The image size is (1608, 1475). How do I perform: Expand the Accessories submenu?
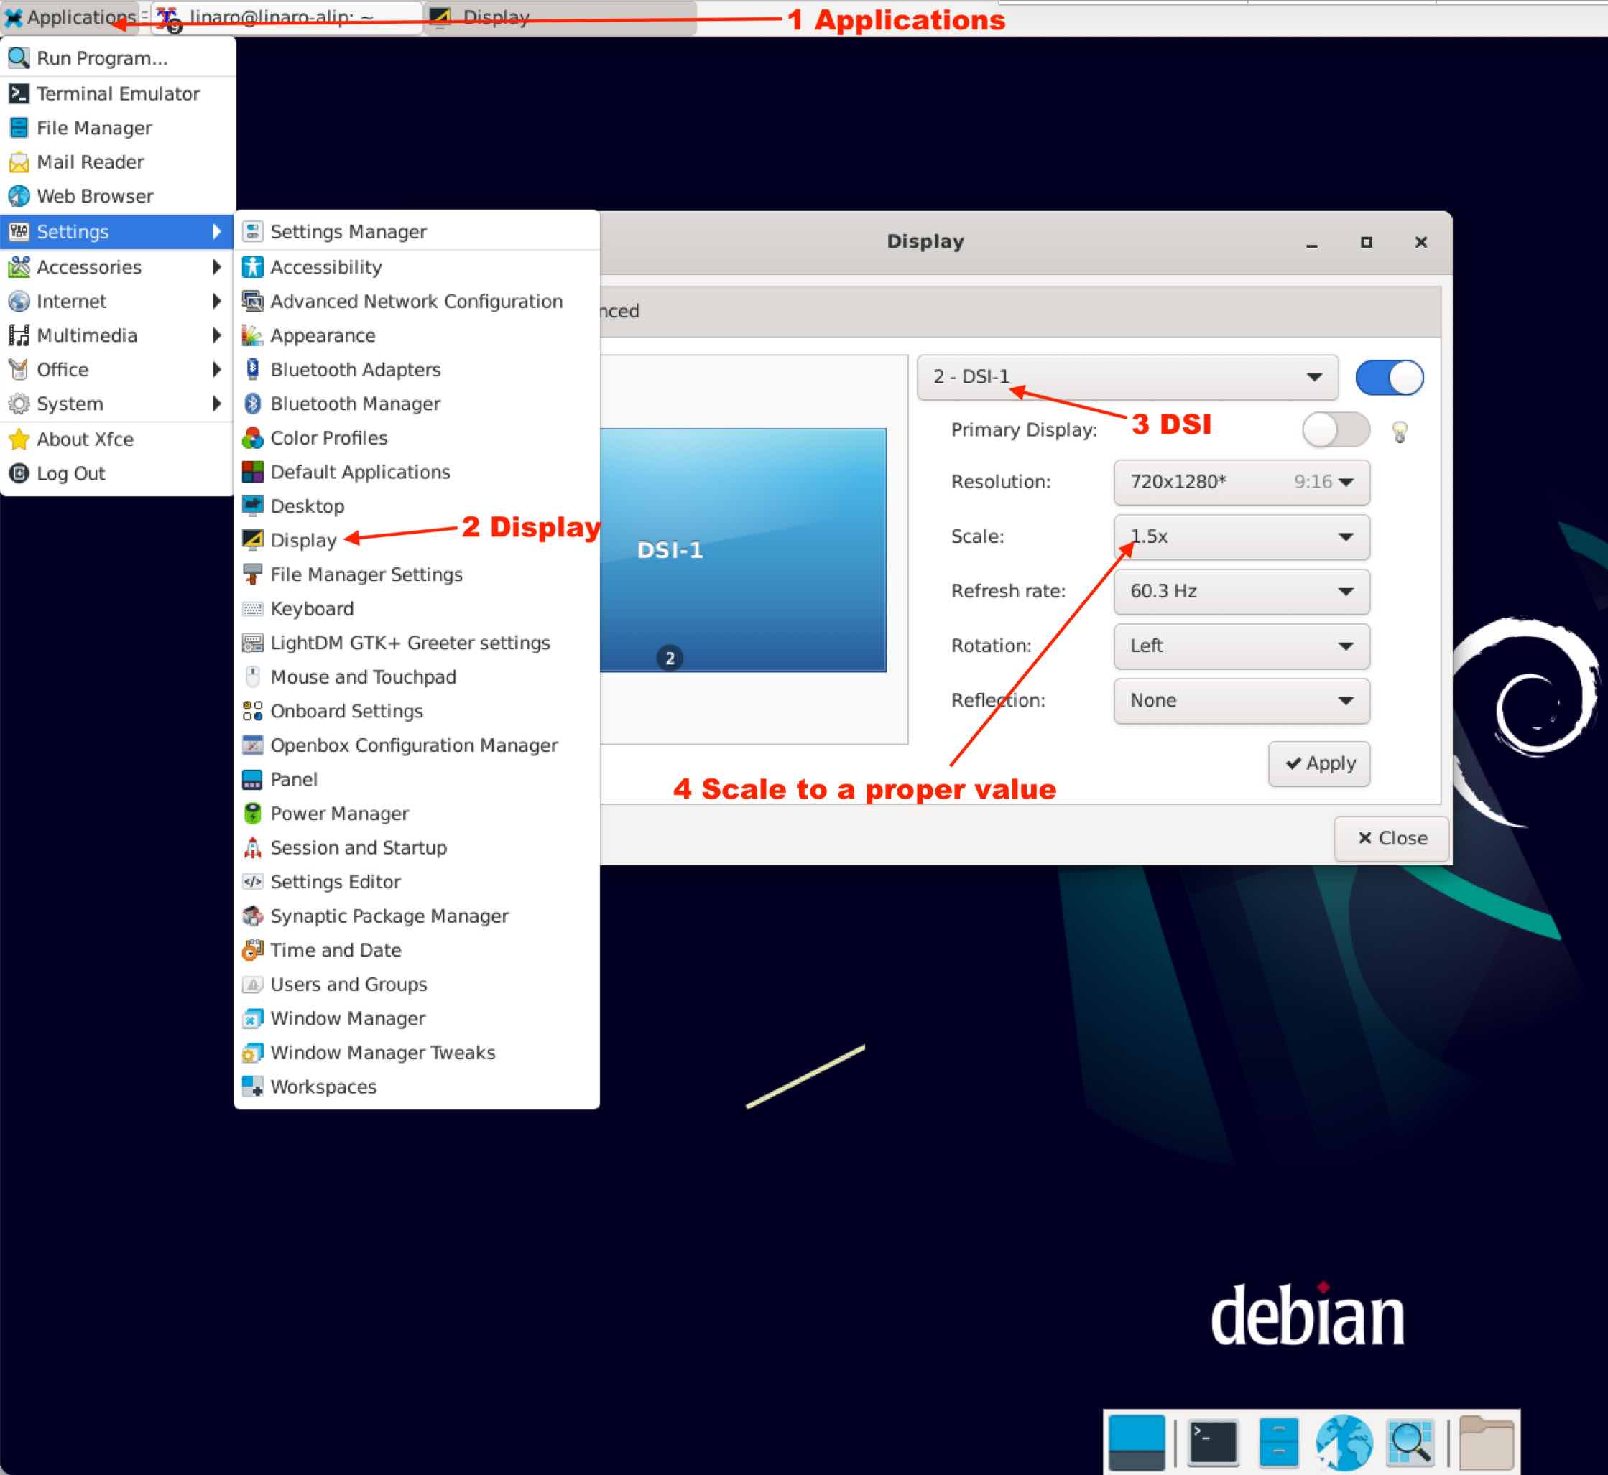click(x=117, y=266)
